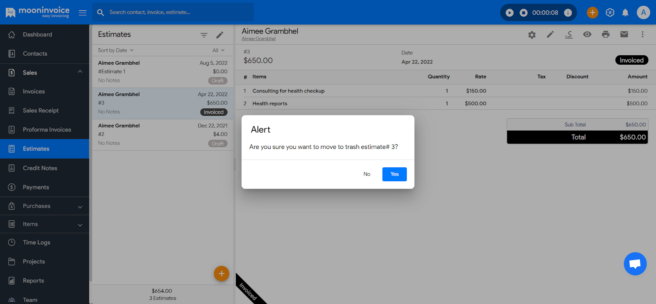Viewport: 656px width, 304px height.
Task: Click the Payments dollar icon
Action: click(11, 187)
